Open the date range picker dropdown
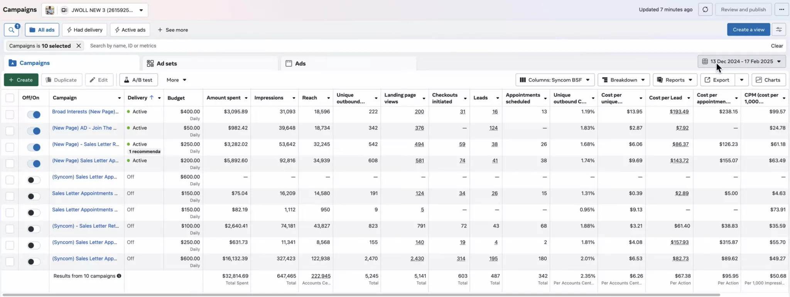The image size is (790, 297). (741, 62)
